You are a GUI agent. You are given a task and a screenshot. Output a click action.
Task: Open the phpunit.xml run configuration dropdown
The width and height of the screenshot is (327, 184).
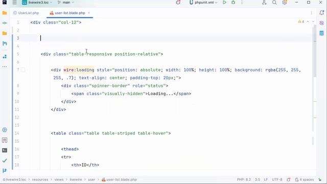click(203, 3)
